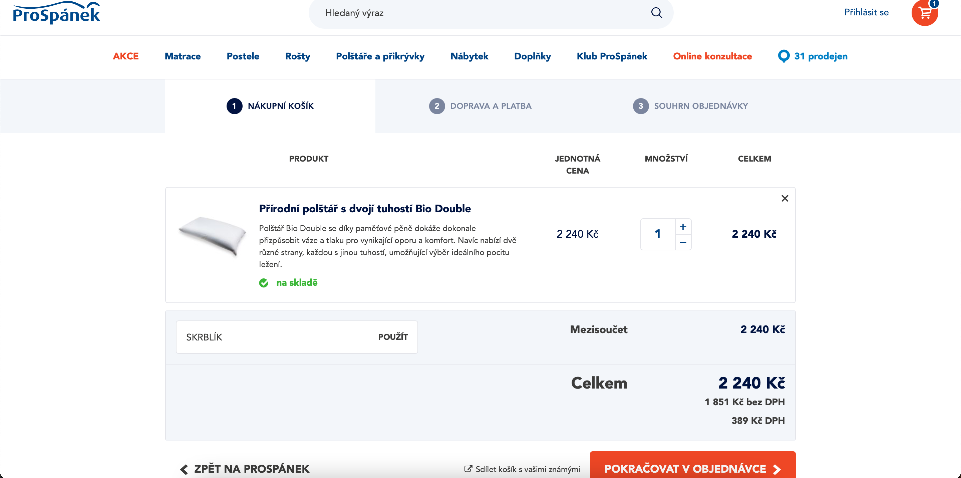Click the POUŽÍT button
This screenshot has width=961, height=478.
point(393,337)
